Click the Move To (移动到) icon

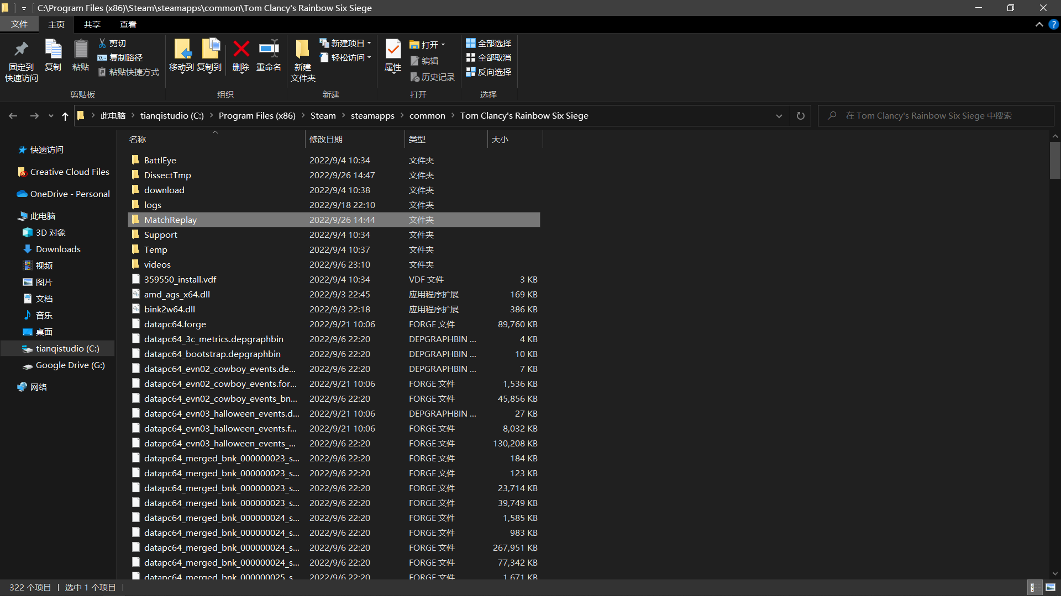[x=182, y=50]
